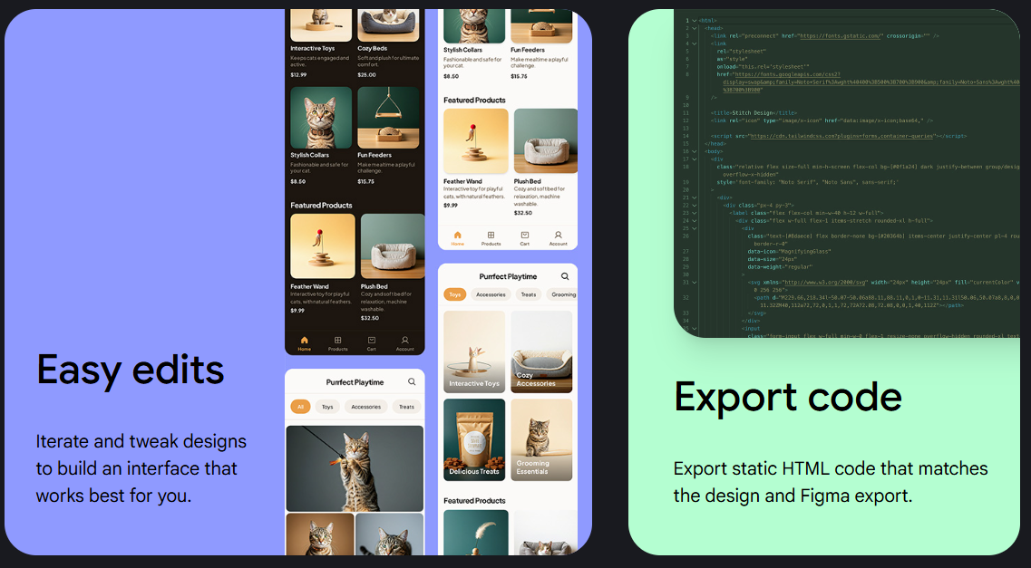Click search icon above the orange Toys chip
Screen dimensions: 1031x568
click(x=565, y=276)
